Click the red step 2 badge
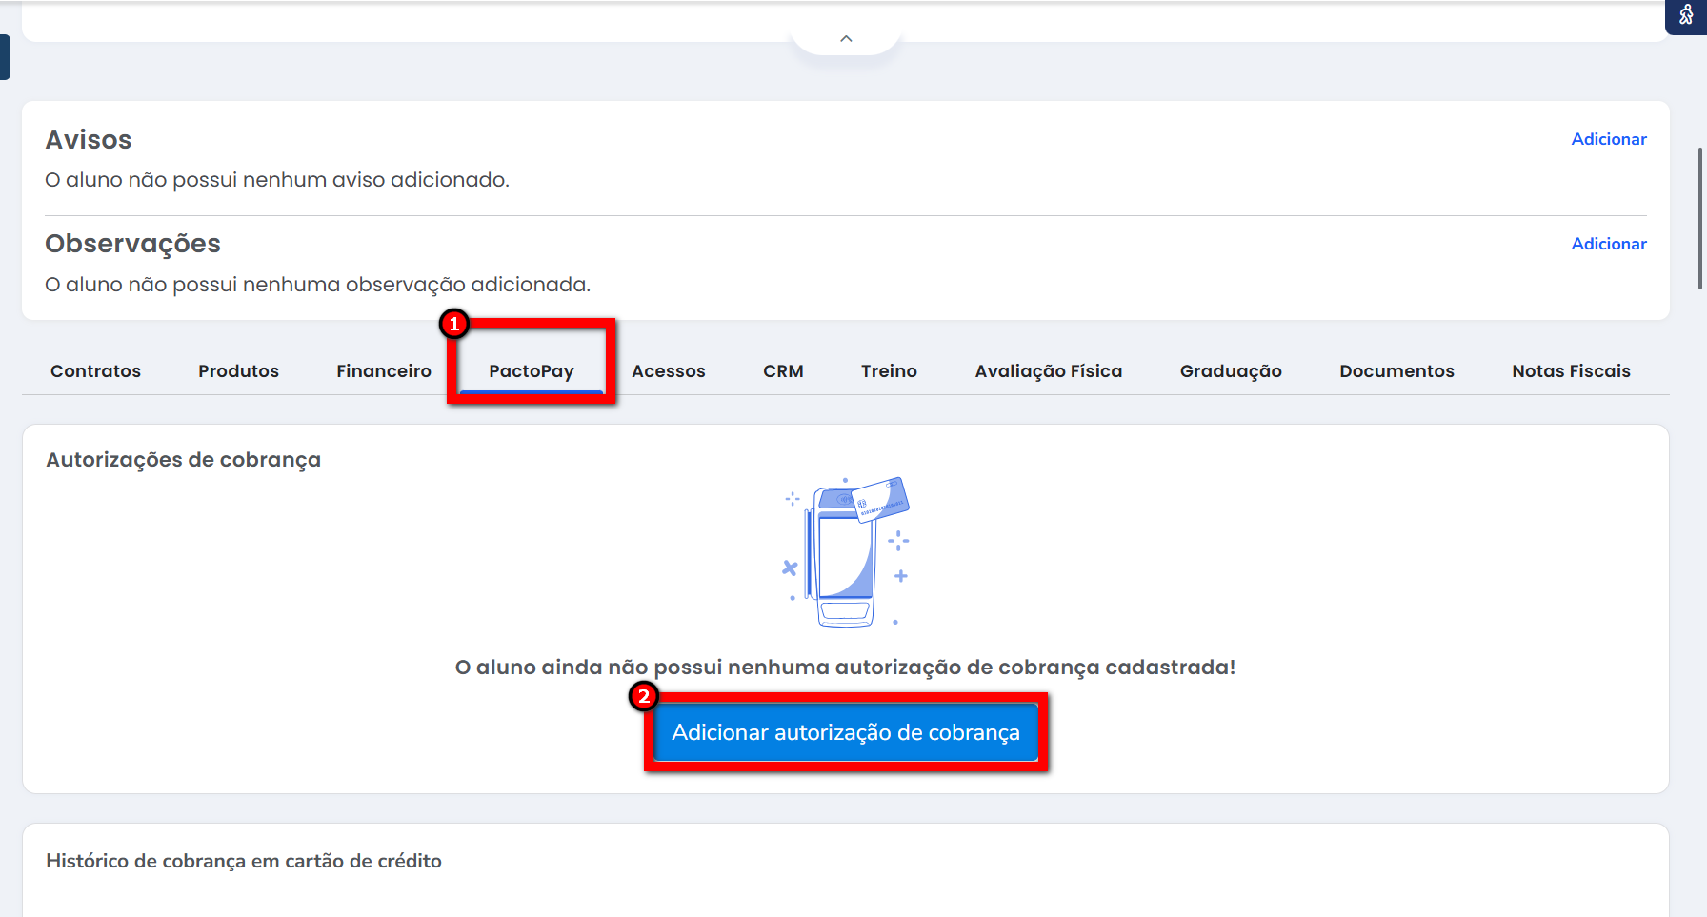The height and width of the screenshot is (917, 1707). pos(644,696)
